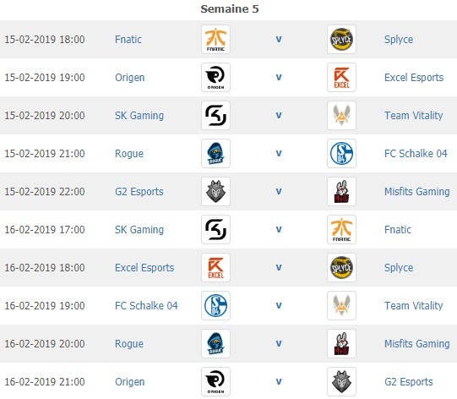Open the Excel Esports link in the 16-02 18:00 match
457x399 pixels.
[144, 268]
